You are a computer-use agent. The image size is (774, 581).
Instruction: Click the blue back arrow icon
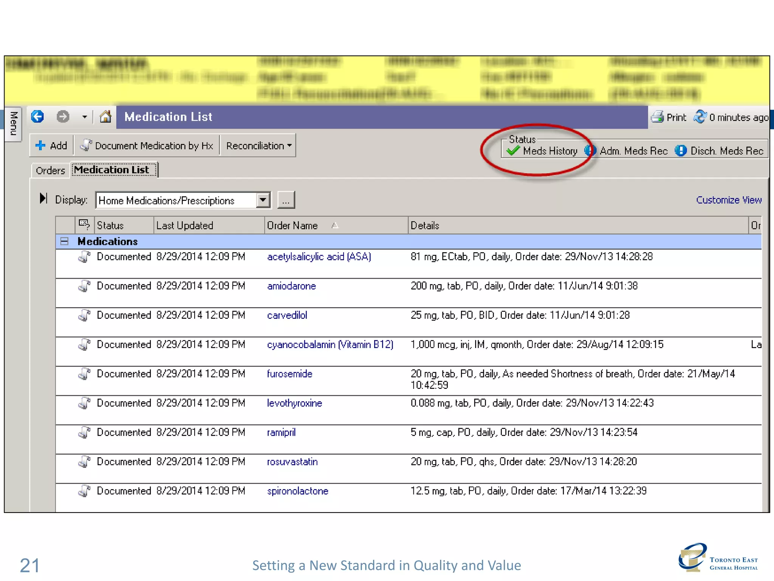(37, 117)
